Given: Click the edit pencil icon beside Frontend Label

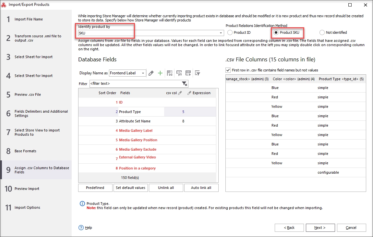Looking at the screenshot, I should 151,73.
